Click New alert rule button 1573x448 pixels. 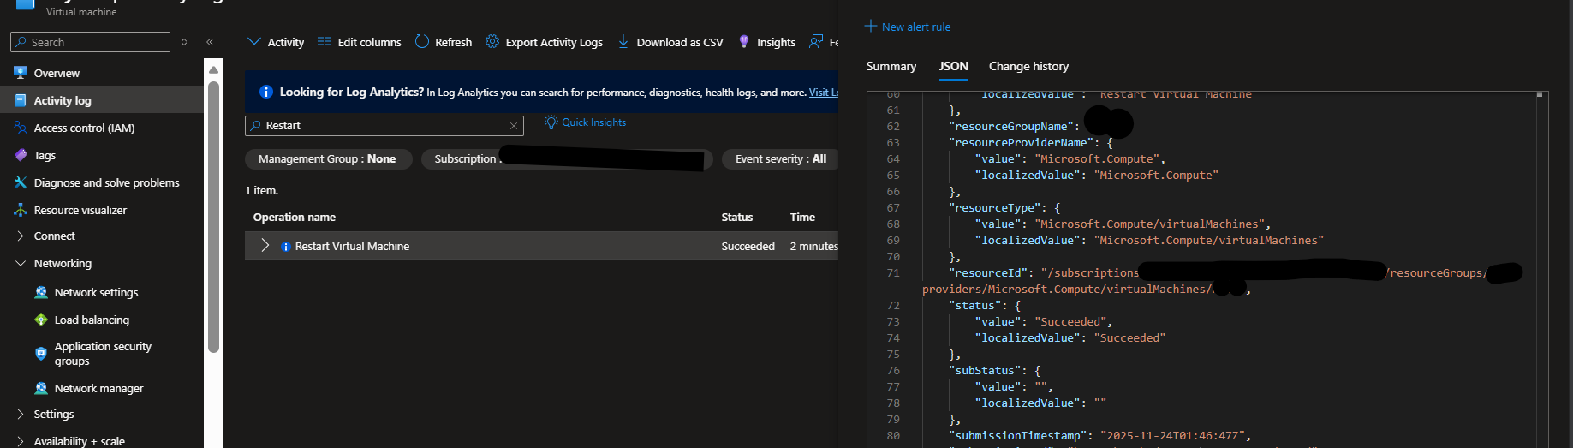(x=908, y=27)
